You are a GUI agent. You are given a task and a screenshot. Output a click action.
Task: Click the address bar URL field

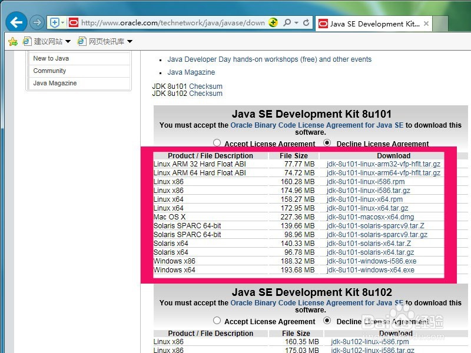(173, 23)
